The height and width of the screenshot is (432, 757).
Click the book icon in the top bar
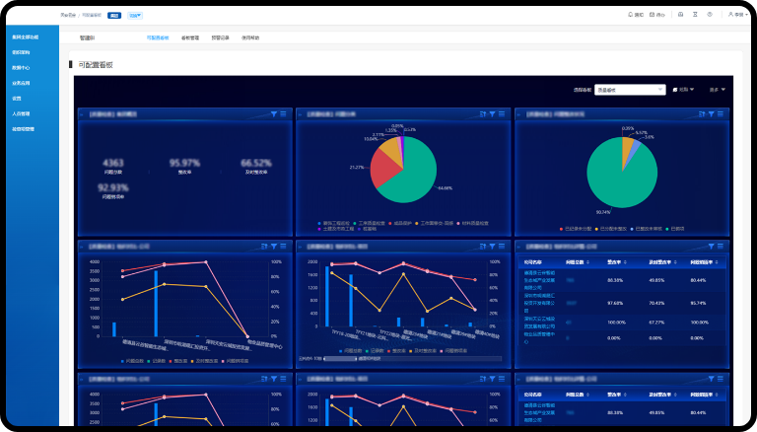[x=680, y=15]
